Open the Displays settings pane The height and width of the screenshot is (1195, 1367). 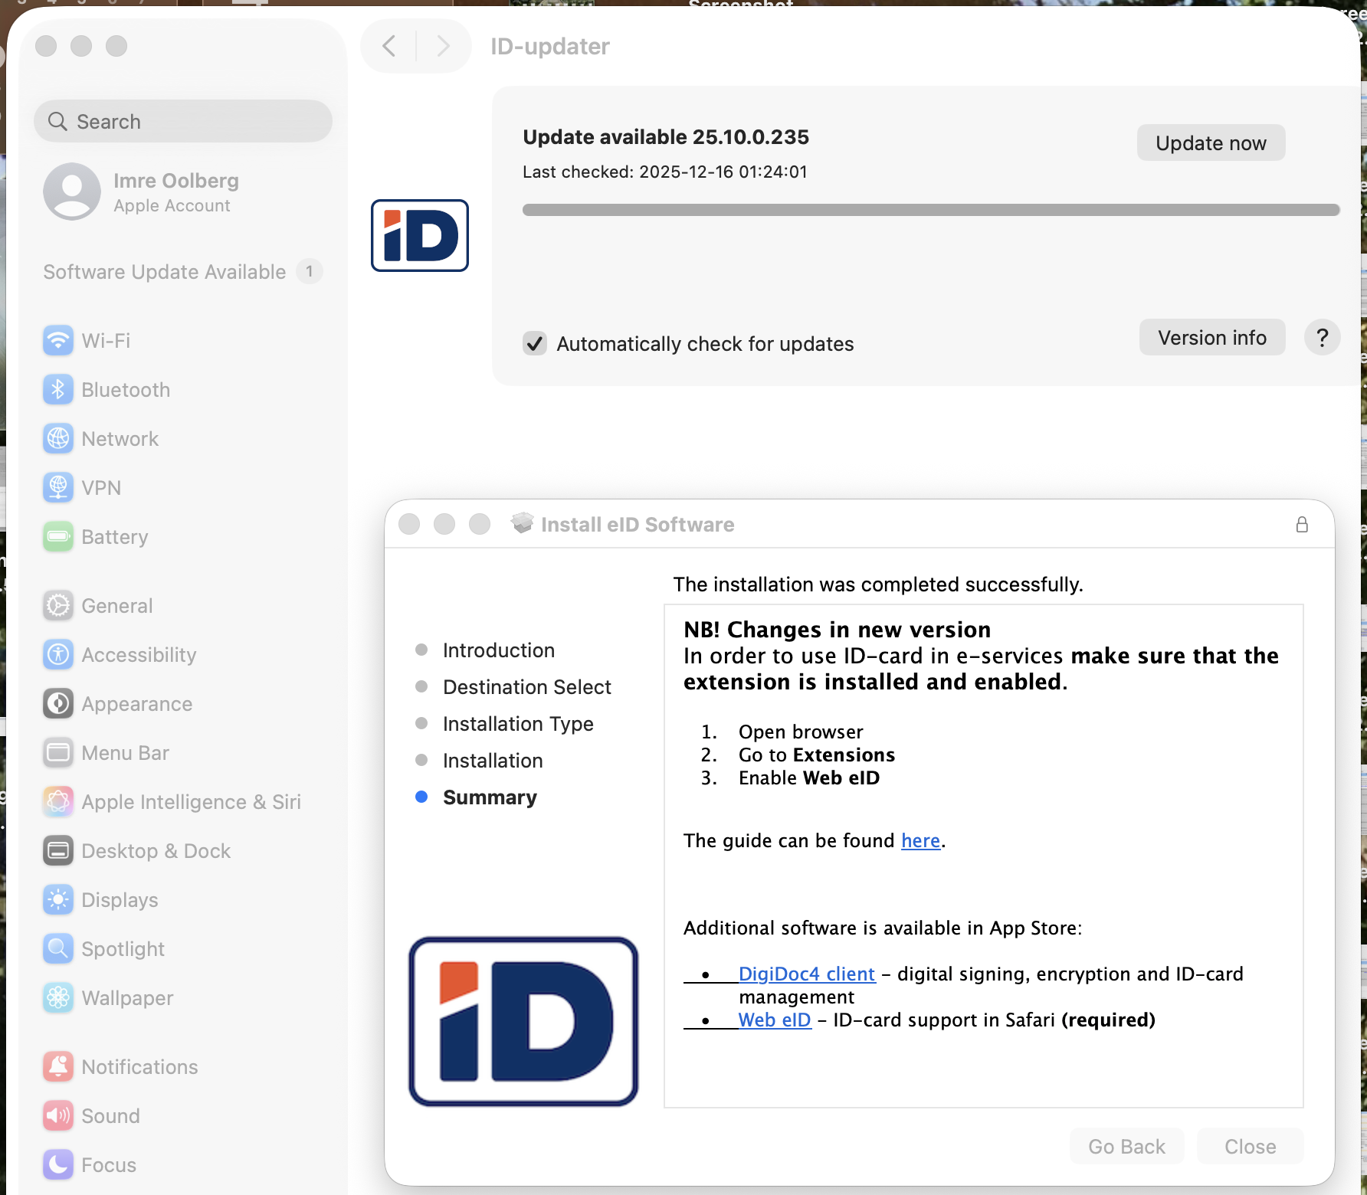(x=120, y=900)
